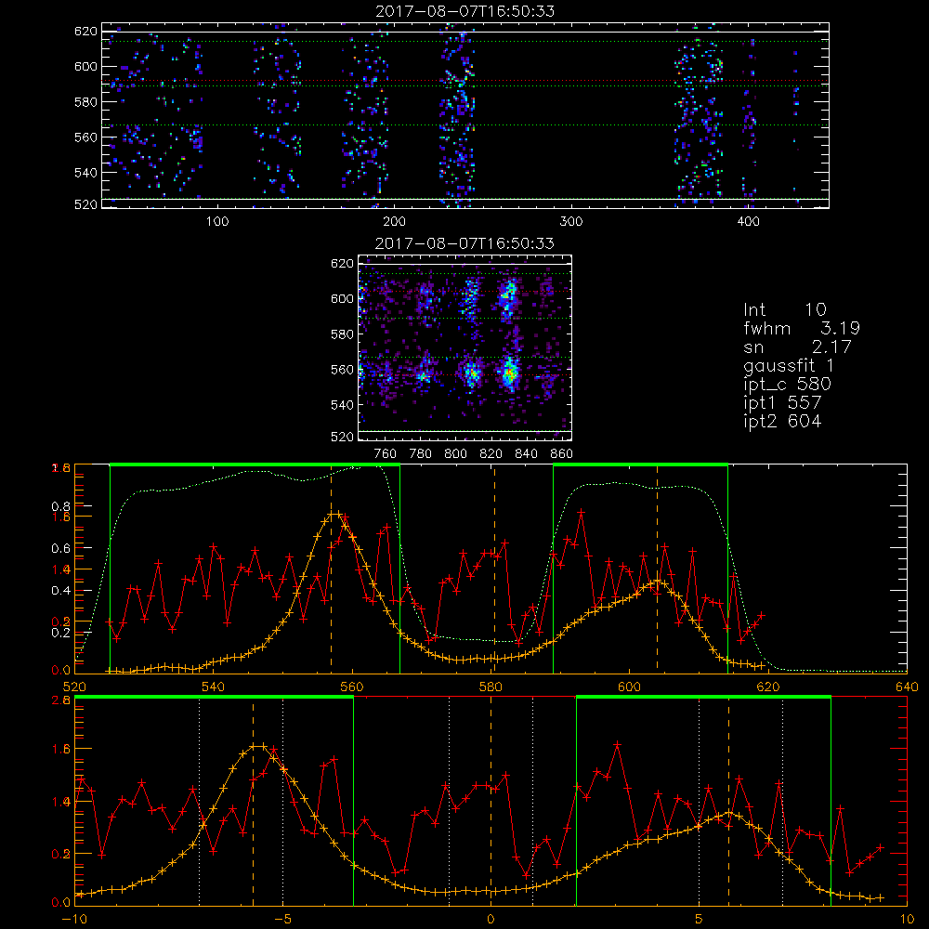This screenshot has height=929, width=929.
Task: Click the 'gaussfit 1' text
Action: pyautogui.click(x=789, y=366)
